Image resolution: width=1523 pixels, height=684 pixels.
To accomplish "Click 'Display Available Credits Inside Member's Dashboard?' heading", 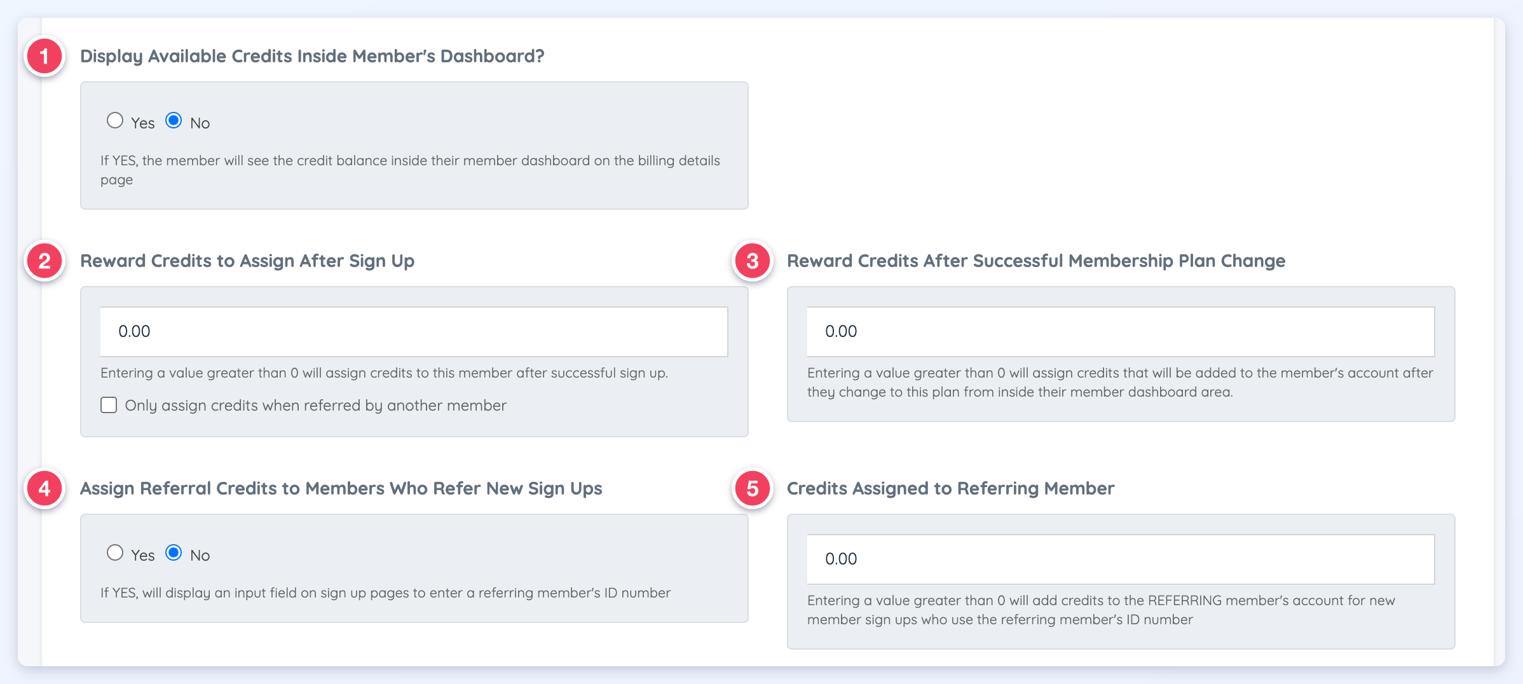I will (x=312, y=56).
